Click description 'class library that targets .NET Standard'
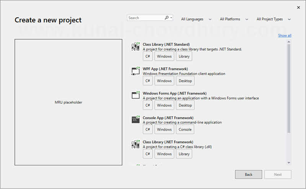 point(192,49)
